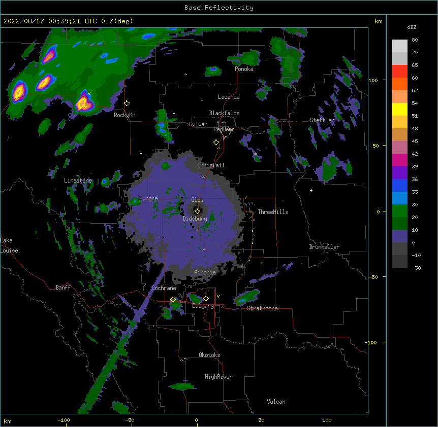The height and width of the screenshot is (427, 438).
Task: Click the yellow radar site marker near Didsbury
Action: tap(197, 211)
